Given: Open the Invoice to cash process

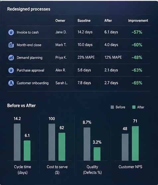Looking at the screenshot, I should (28, 32).
